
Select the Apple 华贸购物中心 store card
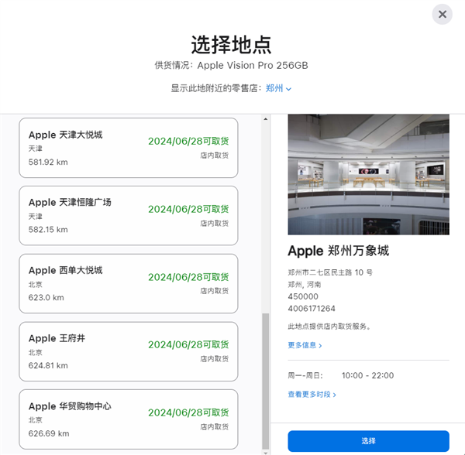(128, 419)
